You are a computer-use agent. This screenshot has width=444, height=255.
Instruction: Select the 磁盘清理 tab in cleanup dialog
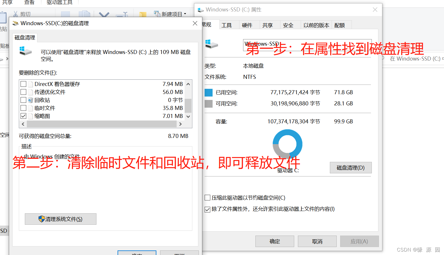click(x=25, y=38)
